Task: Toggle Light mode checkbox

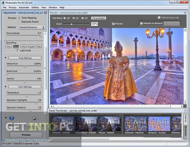Action: point(18,50)
